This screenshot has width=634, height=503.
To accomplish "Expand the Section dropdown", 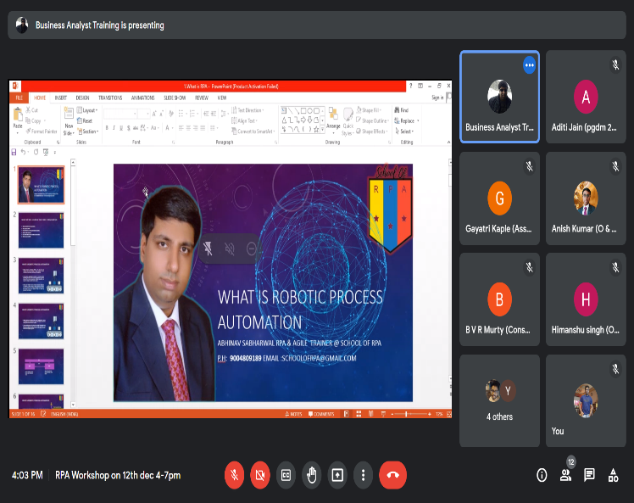I will tap(88, 131).
